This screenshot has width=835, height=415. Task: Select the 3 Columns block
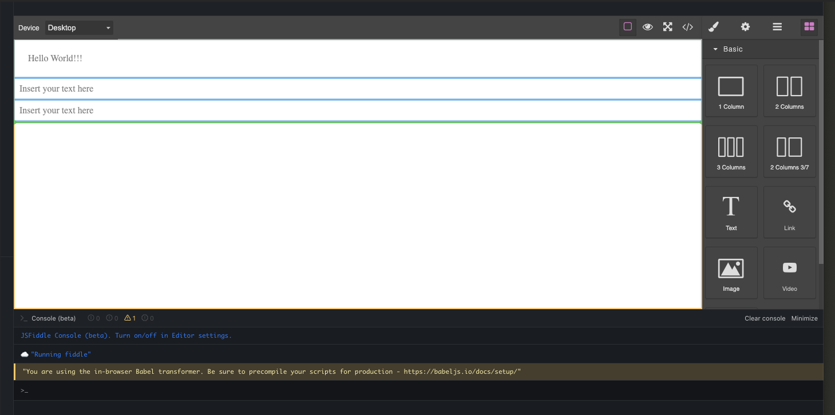pyautogui.click(x=731, y=151)
